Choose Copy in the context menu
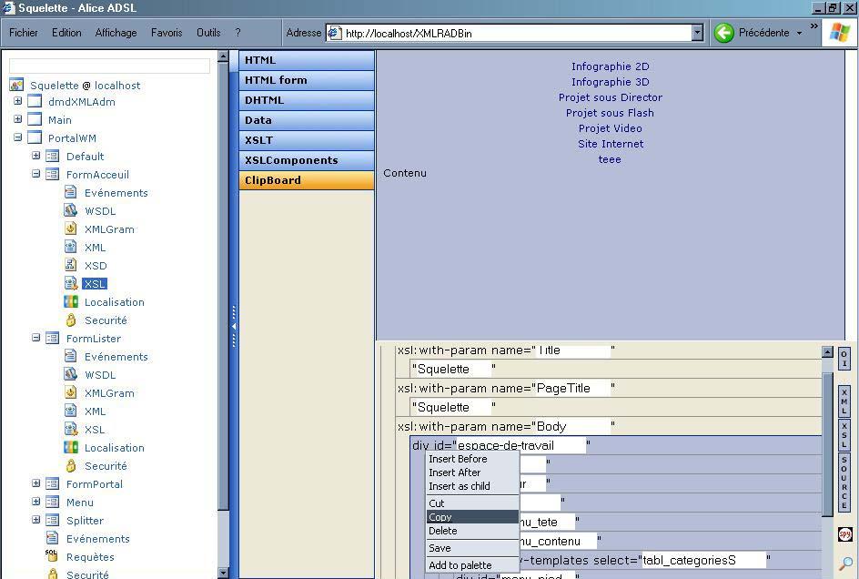Screen dimensions: 859x579 [440, 517]
